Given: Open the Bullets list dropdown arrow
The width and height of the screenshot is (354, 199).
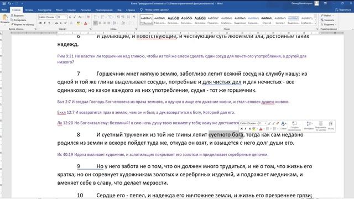Looking at the screenshot, I should pos(98,17).
